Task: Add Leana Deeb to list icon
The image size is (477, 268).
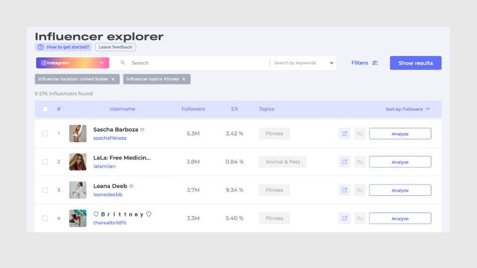Action: (x=360, y=190)
